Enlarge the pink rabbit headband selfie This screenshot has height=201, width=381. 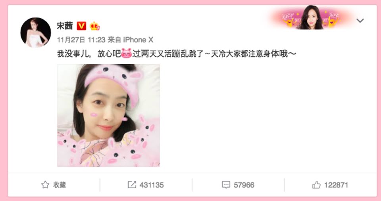(108, 115)
